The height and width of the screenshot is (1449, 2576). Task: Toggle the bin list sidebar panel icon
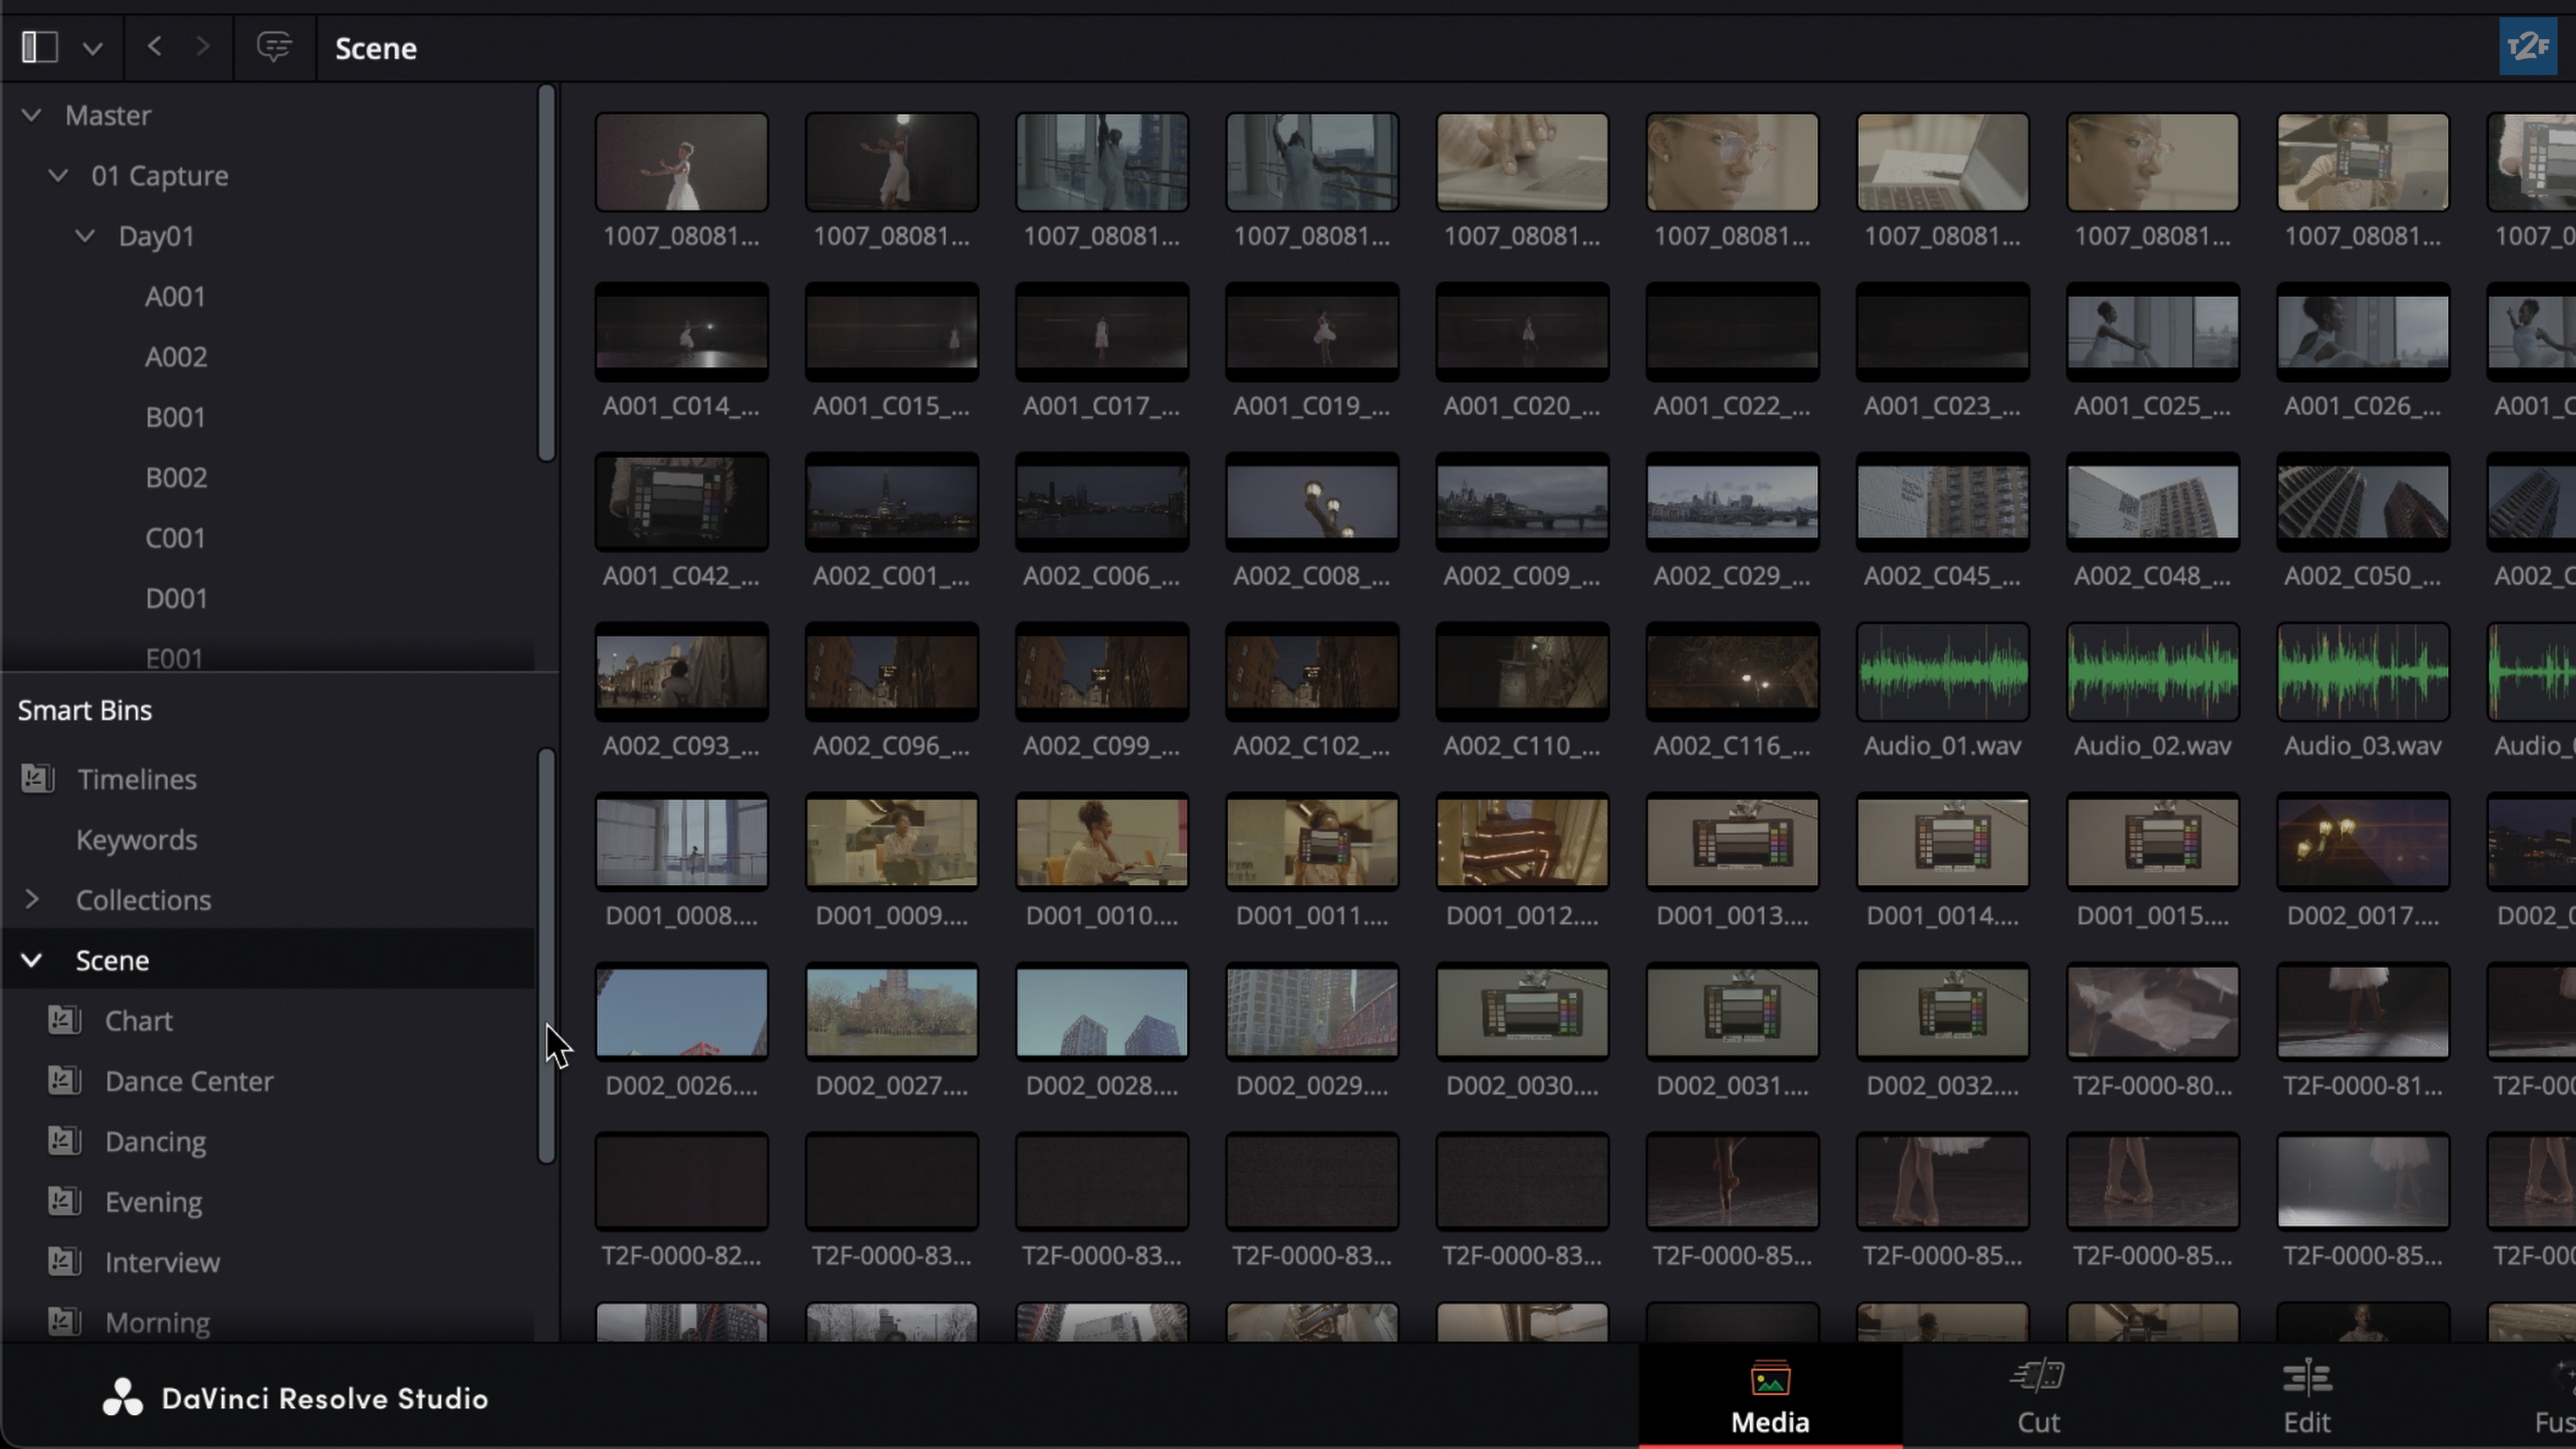pos(40,47)
